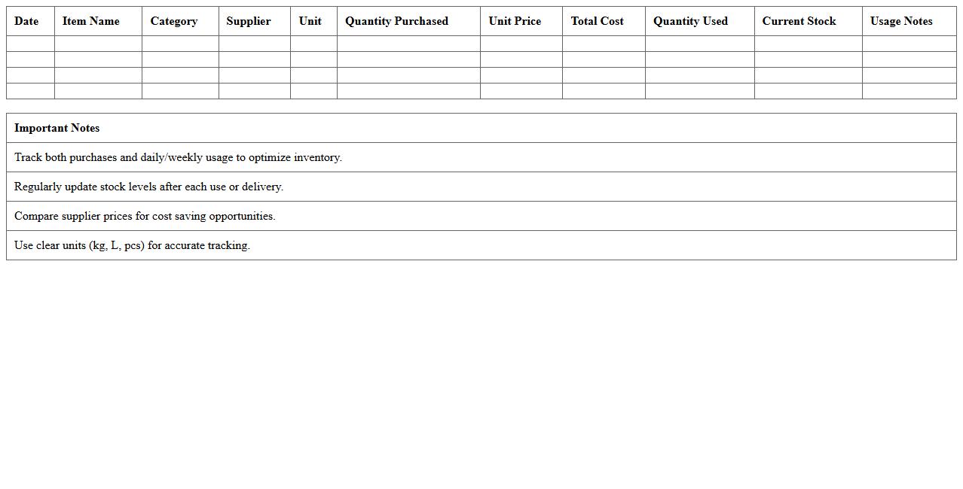963x489 pixels.
Task: Select the Current Stock column header
Action: tap(799, 21)
